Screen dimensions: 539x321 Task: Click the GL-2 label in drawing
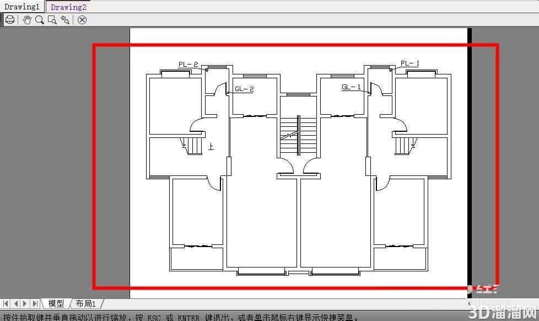244,89
